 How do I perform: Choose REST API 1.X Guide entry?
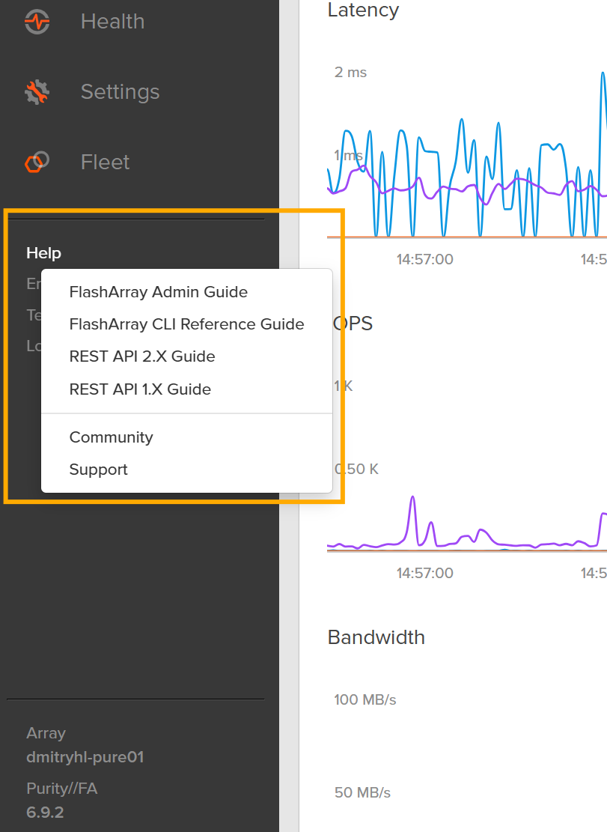pos(140,389)
